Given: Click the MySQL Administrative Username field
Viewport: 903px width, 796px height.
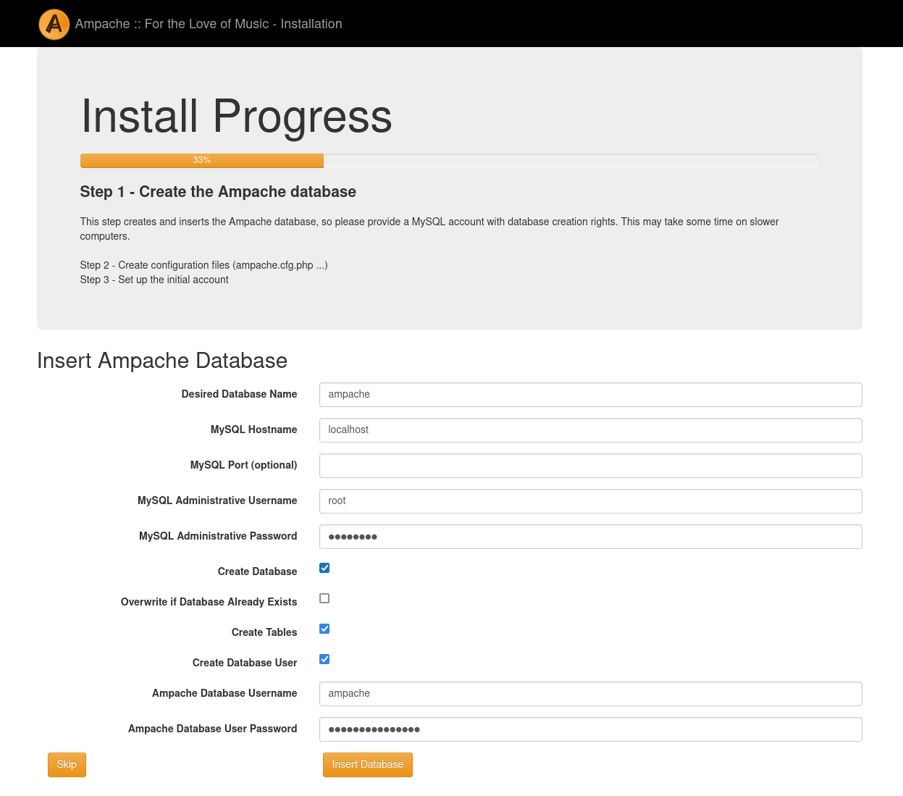Looking at the screenshot, I should pos(591,501).
